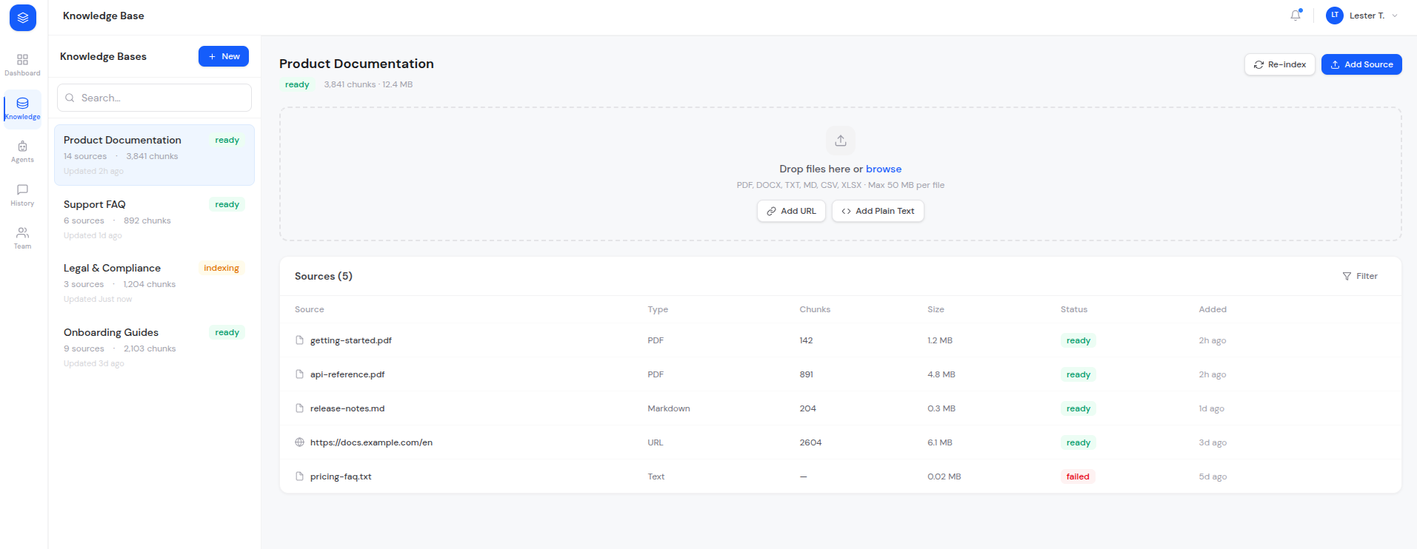
Task: Open the release-notes.md source name
Action: (x=347, y=408)
